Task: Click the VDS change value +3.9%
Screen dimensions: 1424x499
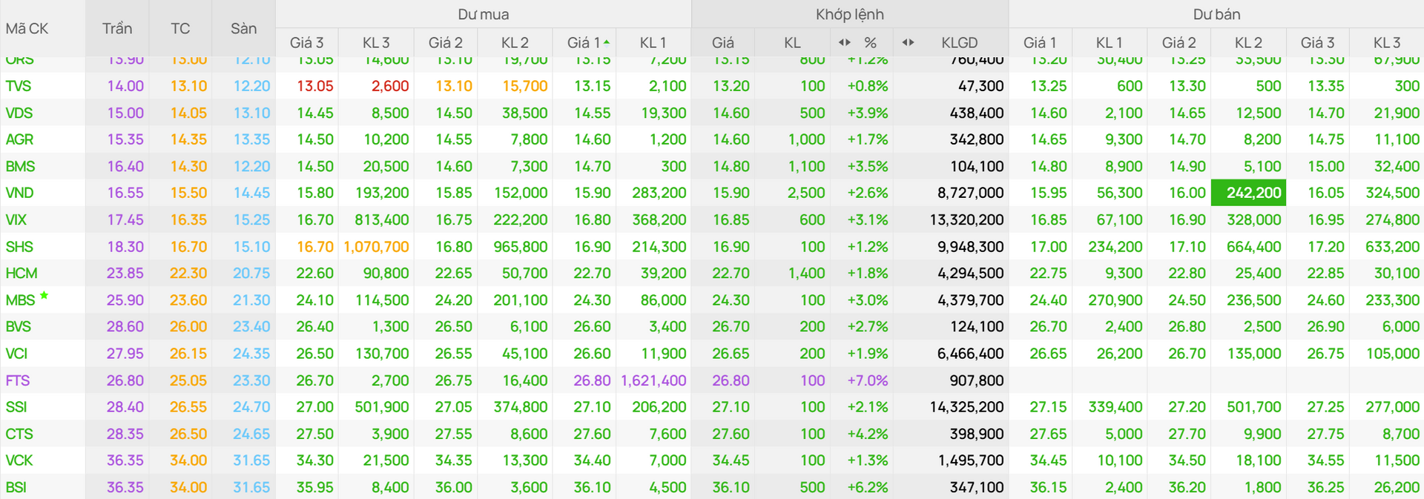Action: point(868,113)
